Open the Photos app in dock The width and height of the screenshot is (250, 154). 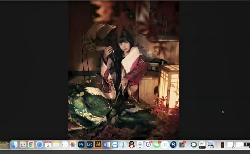click(x=73, y=145)
